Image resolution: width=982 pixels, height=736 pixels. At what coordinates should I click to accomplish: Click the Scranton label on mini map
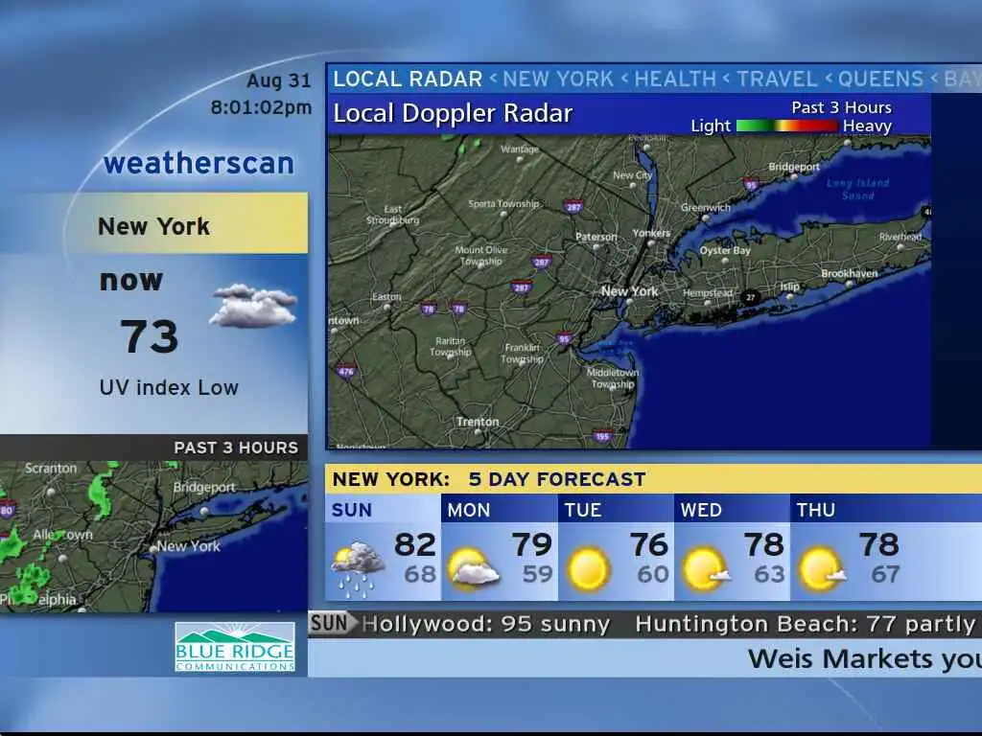point(51,468)
